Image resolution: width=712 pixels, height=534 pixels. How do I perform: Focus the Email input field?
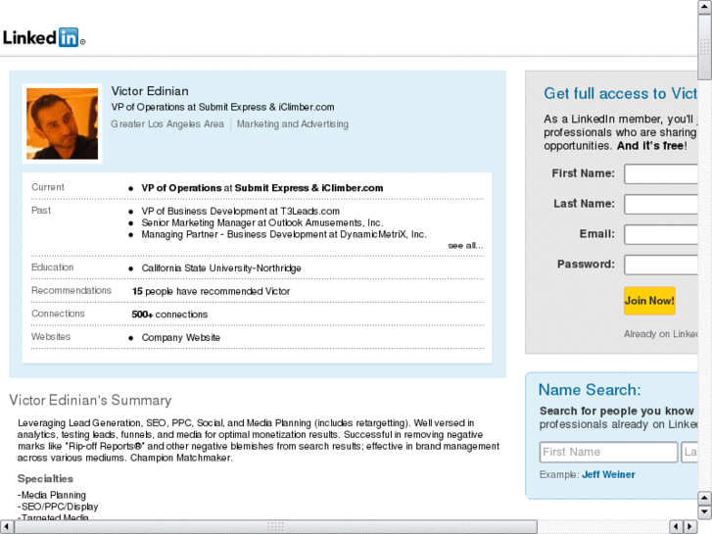pos(661,234)
